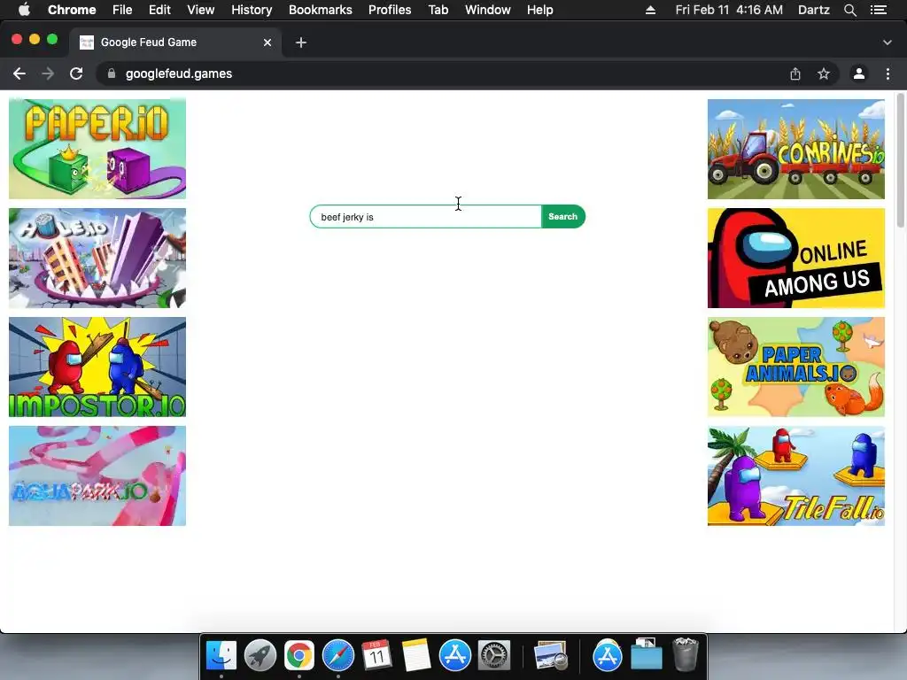Open the Edit menu
907x680 pixels.
[x=159, y=10]
